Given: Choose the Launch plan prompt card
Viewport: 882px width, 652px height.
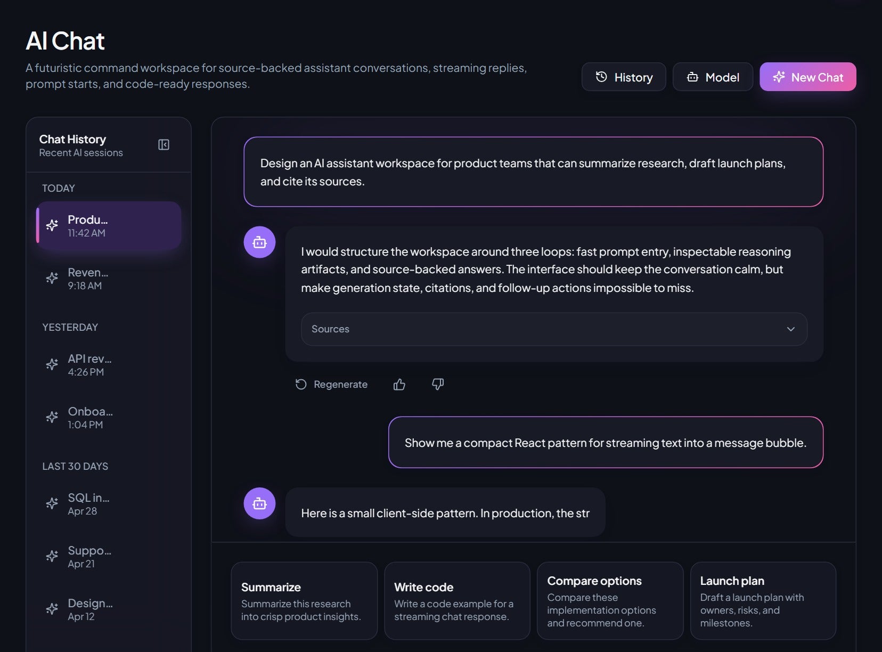Looking at the screenshot, I should (x=763, y=601).
